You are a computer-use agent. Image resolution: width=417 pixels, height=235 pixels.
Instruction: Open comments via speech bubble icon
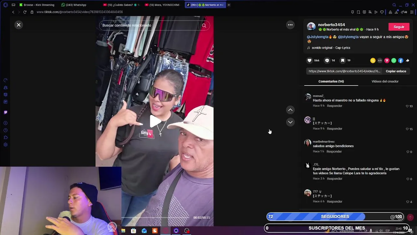(327, 60)
